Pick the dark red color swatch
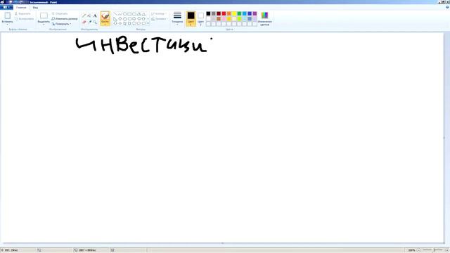The width and height of the screenshot is (450, 253). pyautogui.click(x=219, y=13)
